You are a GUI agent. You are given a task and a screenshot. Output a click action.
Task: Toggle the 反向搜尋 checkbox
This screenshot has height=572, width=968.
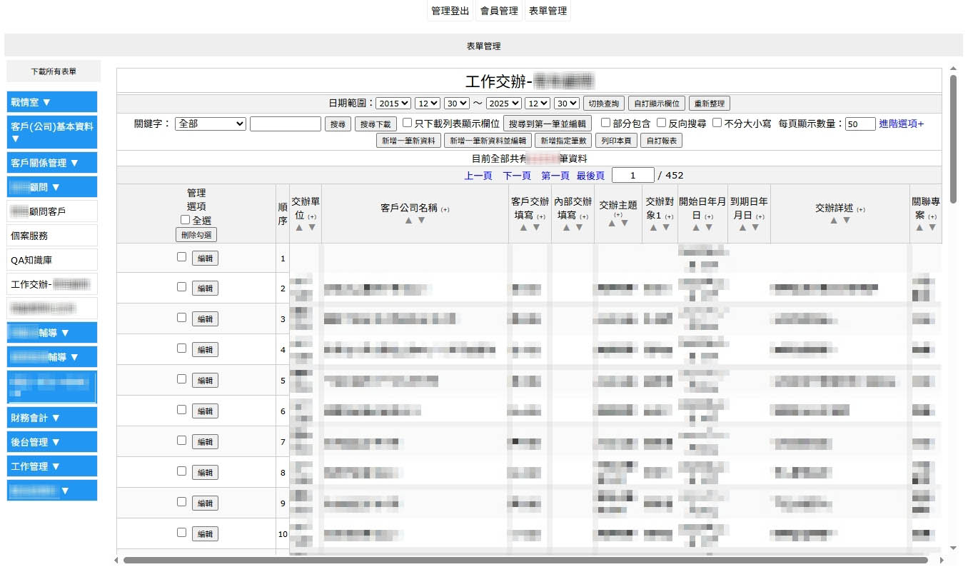(x=661, y=123)
